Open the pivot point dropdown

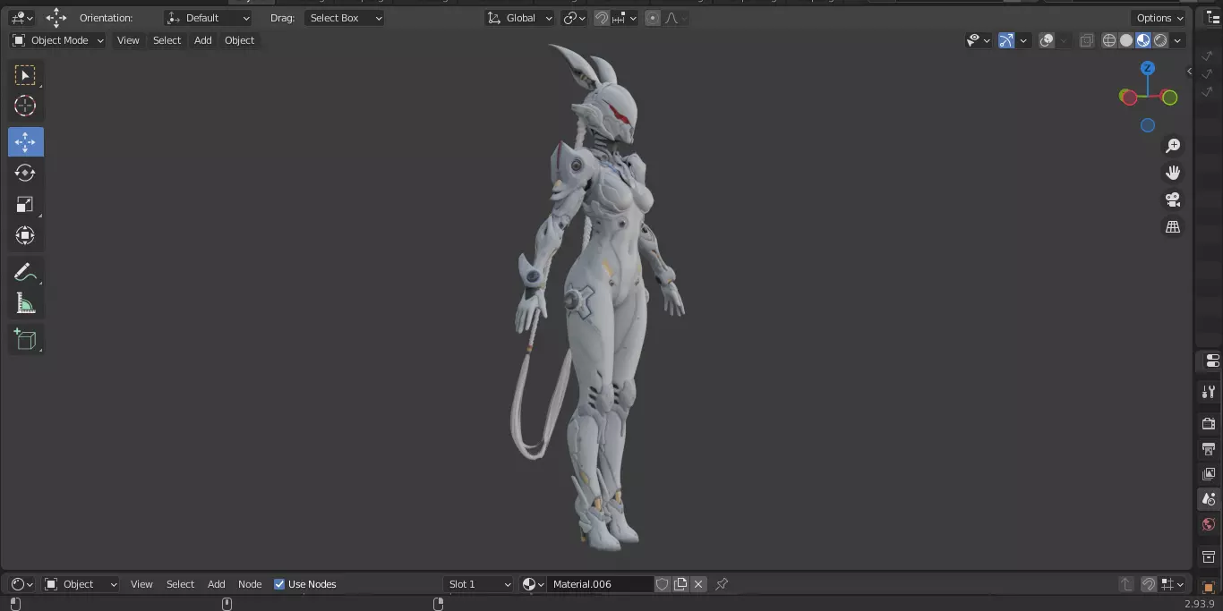click(574, 18)
